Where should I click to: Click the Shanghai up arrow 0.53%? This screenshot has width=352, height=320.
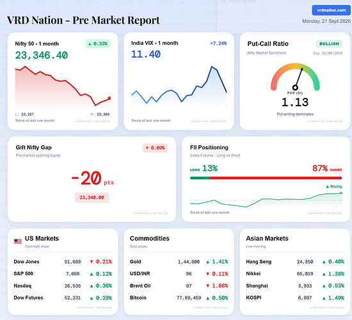tap(333, 286)
